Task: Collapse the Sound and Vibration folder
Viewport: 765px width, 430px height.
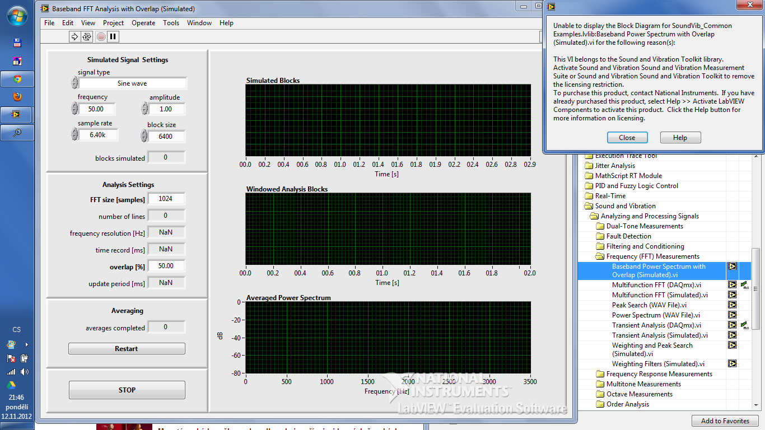Action: [x=589, y=206]
